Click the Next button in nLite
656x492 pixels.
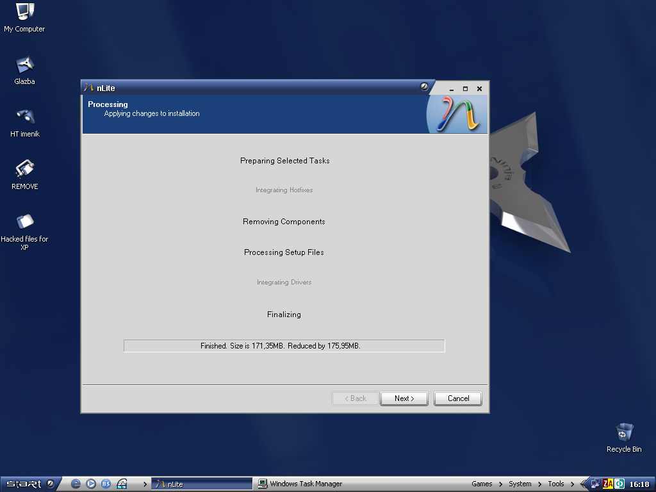click(x=404, y=398)
